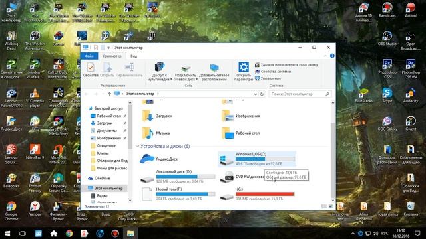Switch to large icons view in status bar

coord(331,206)
